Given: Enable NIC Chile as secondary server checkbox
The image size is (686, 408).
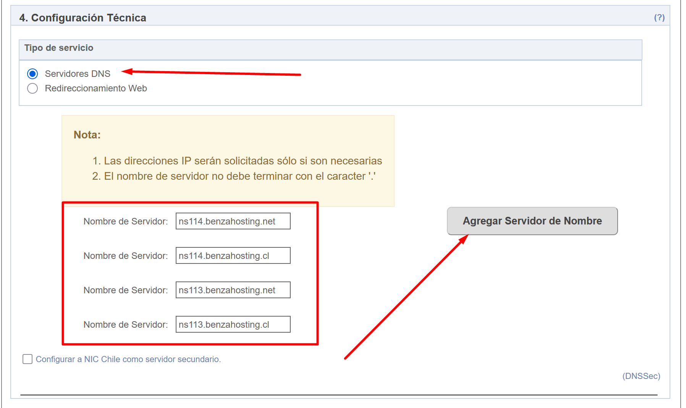Looking at the screenshot, I should click(x=28, y=359).
